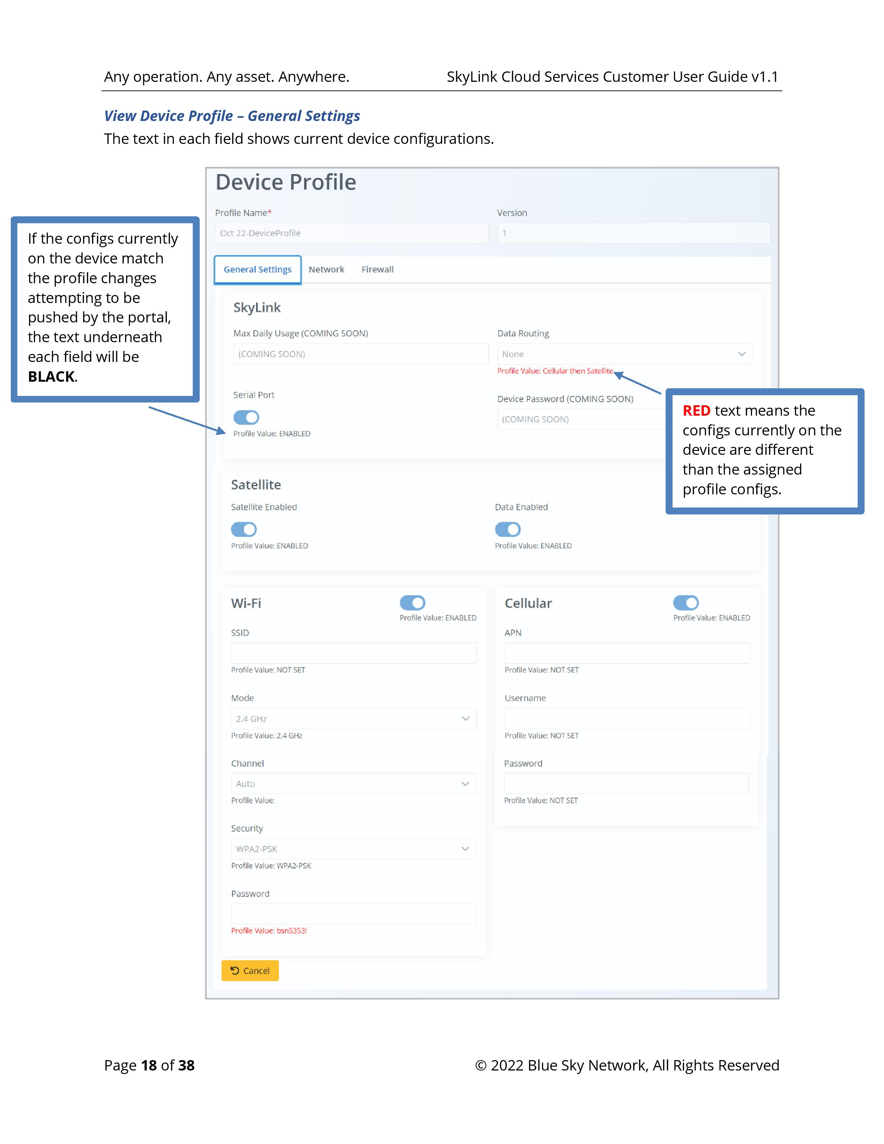The image size is (884, 1144).
Task: Open the Wi-Fi Mode 2.4 GHz dropdown
Action: (x=354, y=719)
